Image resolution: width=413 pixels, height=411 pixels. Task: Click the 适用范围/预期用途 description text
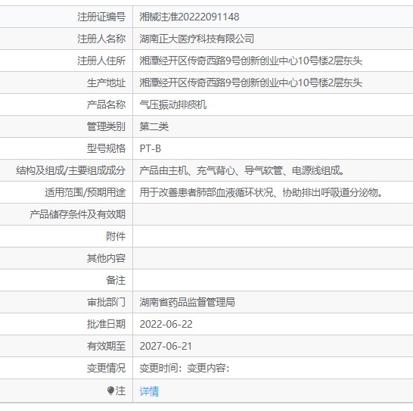[261, 192]
